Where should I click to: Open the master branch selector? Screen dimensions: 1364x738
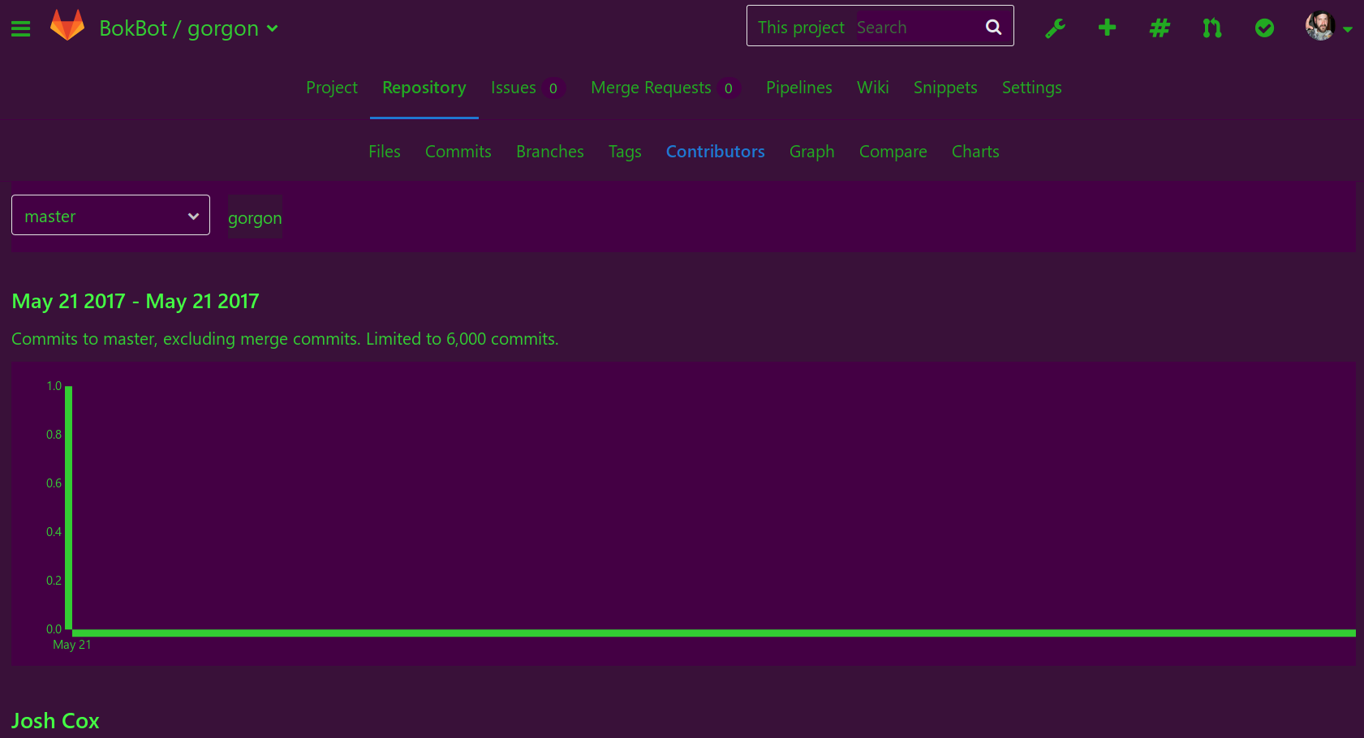point(110,215)
